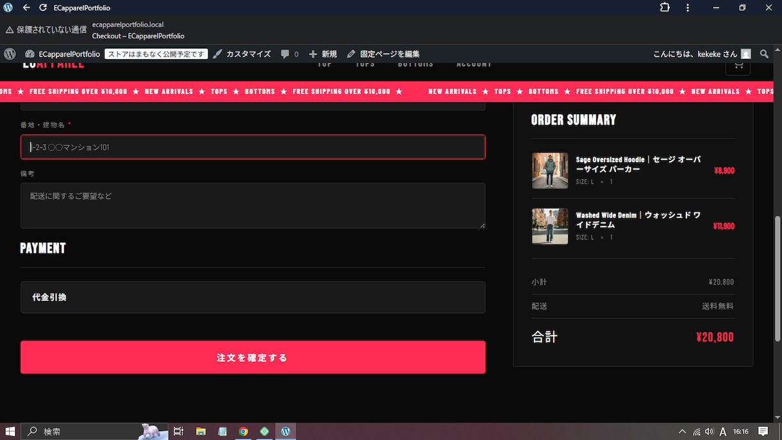Open the shopping cart icon in the site header

pos(738,64)
